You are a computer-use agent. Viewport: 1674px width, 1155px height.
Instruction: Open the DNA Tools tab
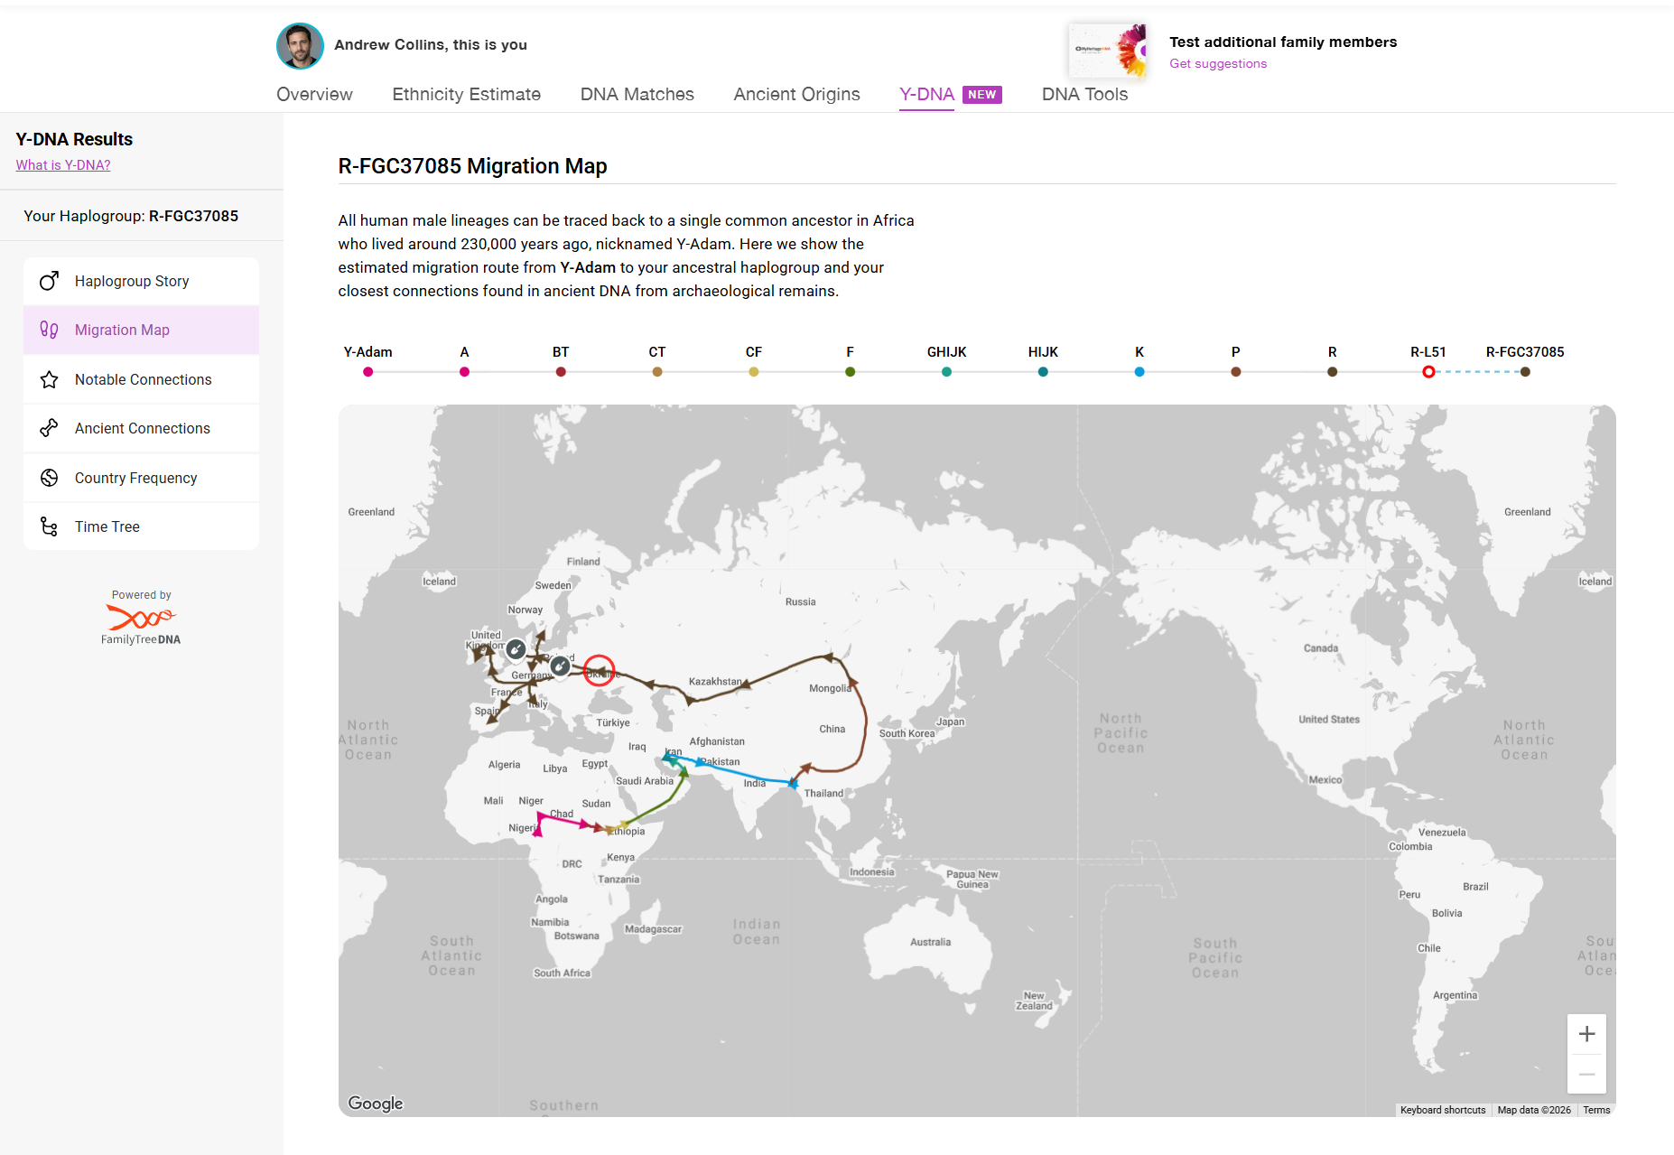(1084, 94)
